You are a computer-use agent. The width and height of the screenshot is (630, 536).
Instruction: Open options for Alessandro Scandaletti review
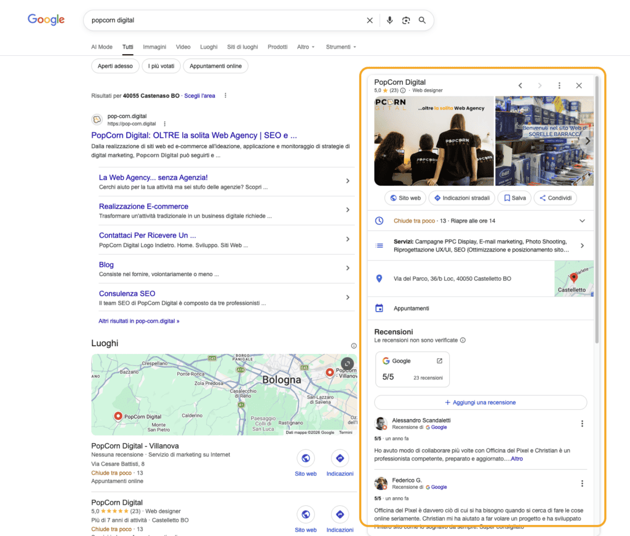(x=582, y=424)
